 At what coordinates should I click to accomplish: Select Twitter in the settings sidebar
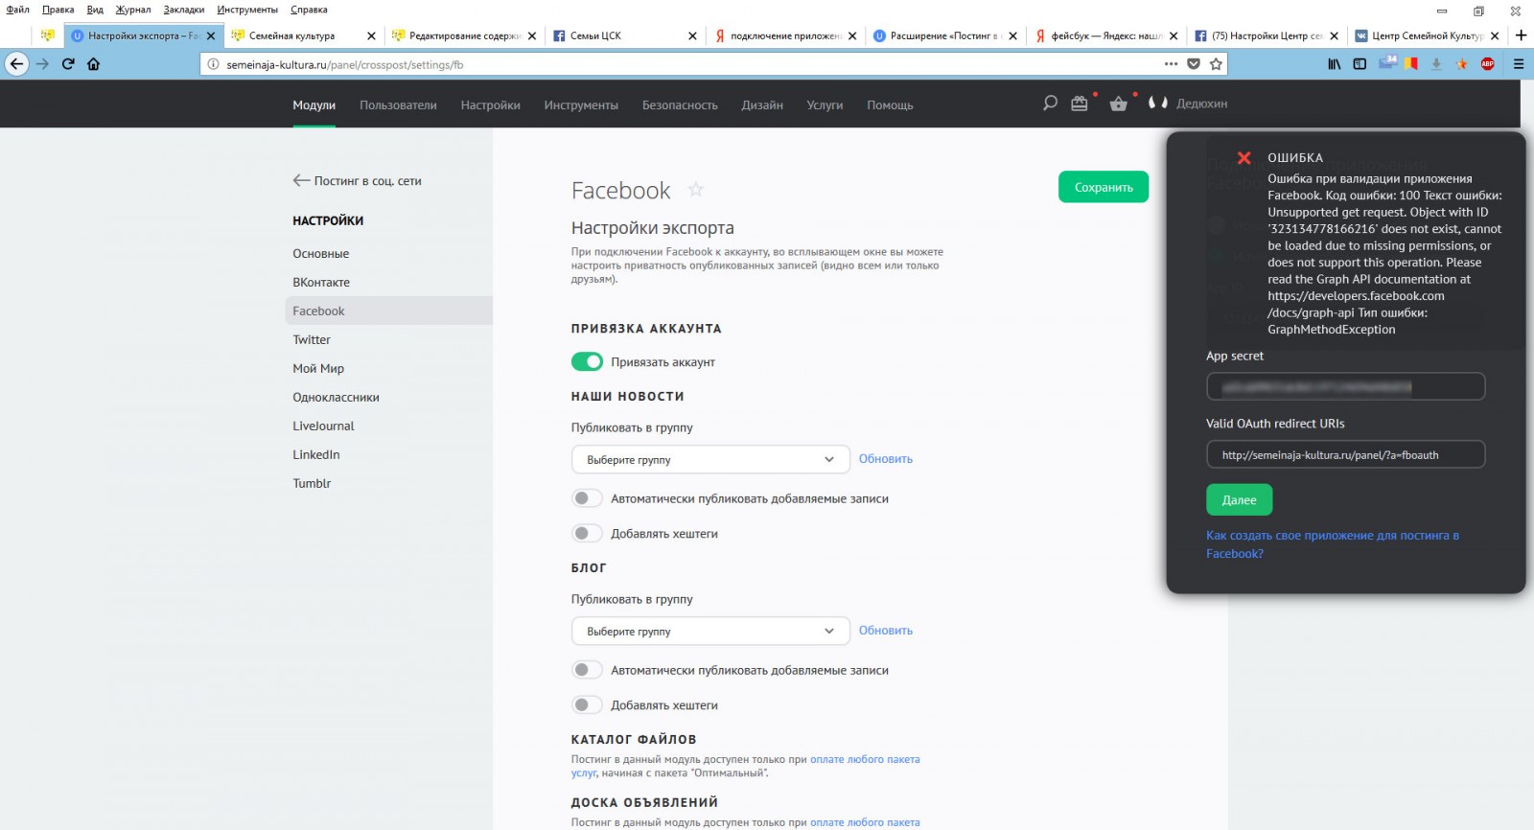click(312, 340)
